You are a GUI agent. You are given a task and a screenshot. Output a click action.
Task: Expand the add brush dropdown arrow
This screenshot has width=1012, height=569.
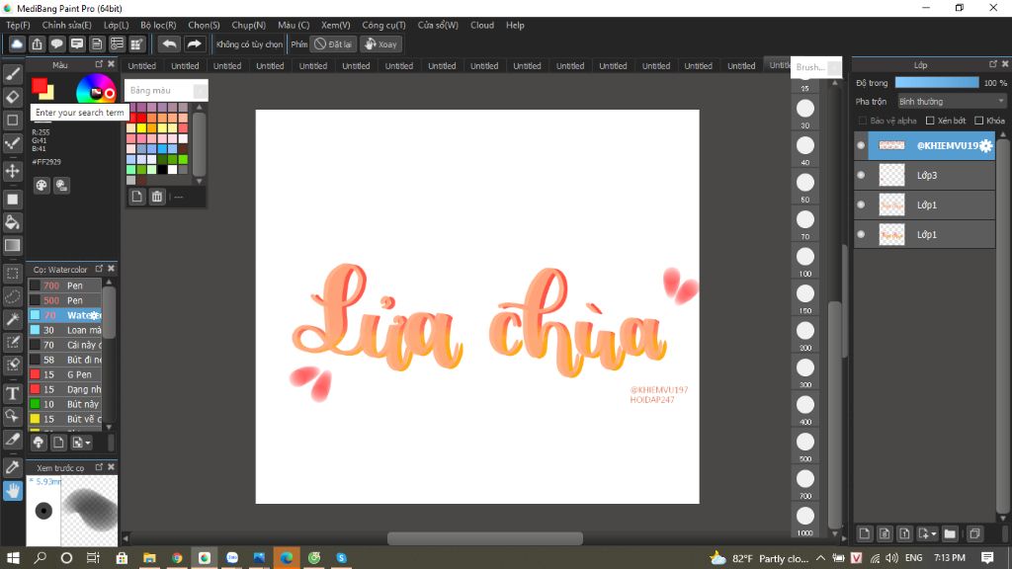pos(88,443)
